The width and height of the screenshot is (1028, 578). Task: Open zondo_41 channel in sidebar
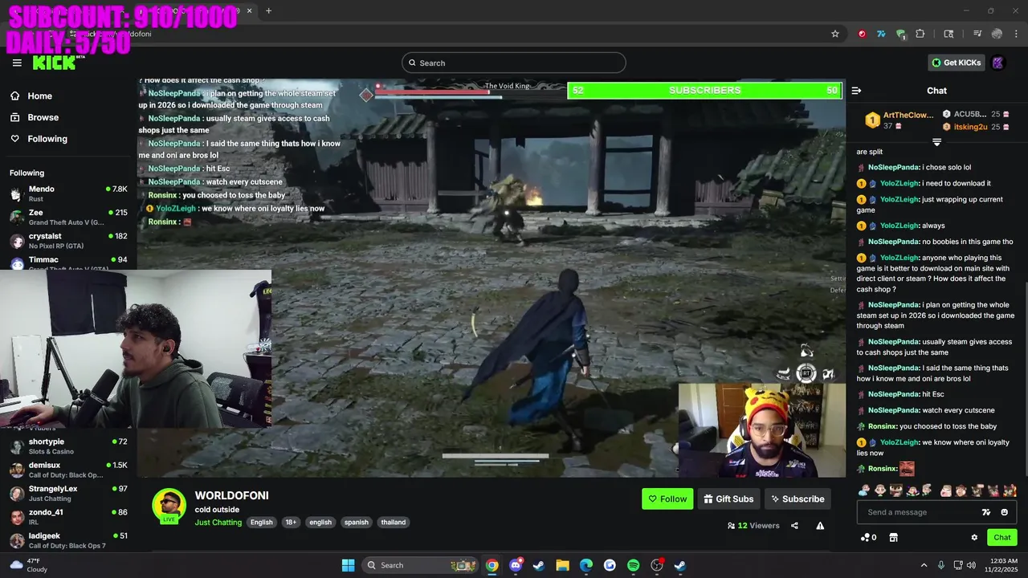tap(68, 516)
